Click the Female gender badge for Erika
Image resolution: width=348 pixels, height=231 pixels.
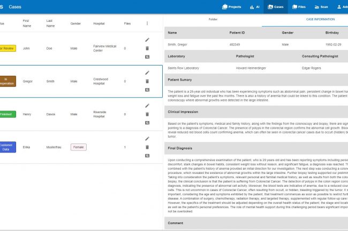coord(78,147)
